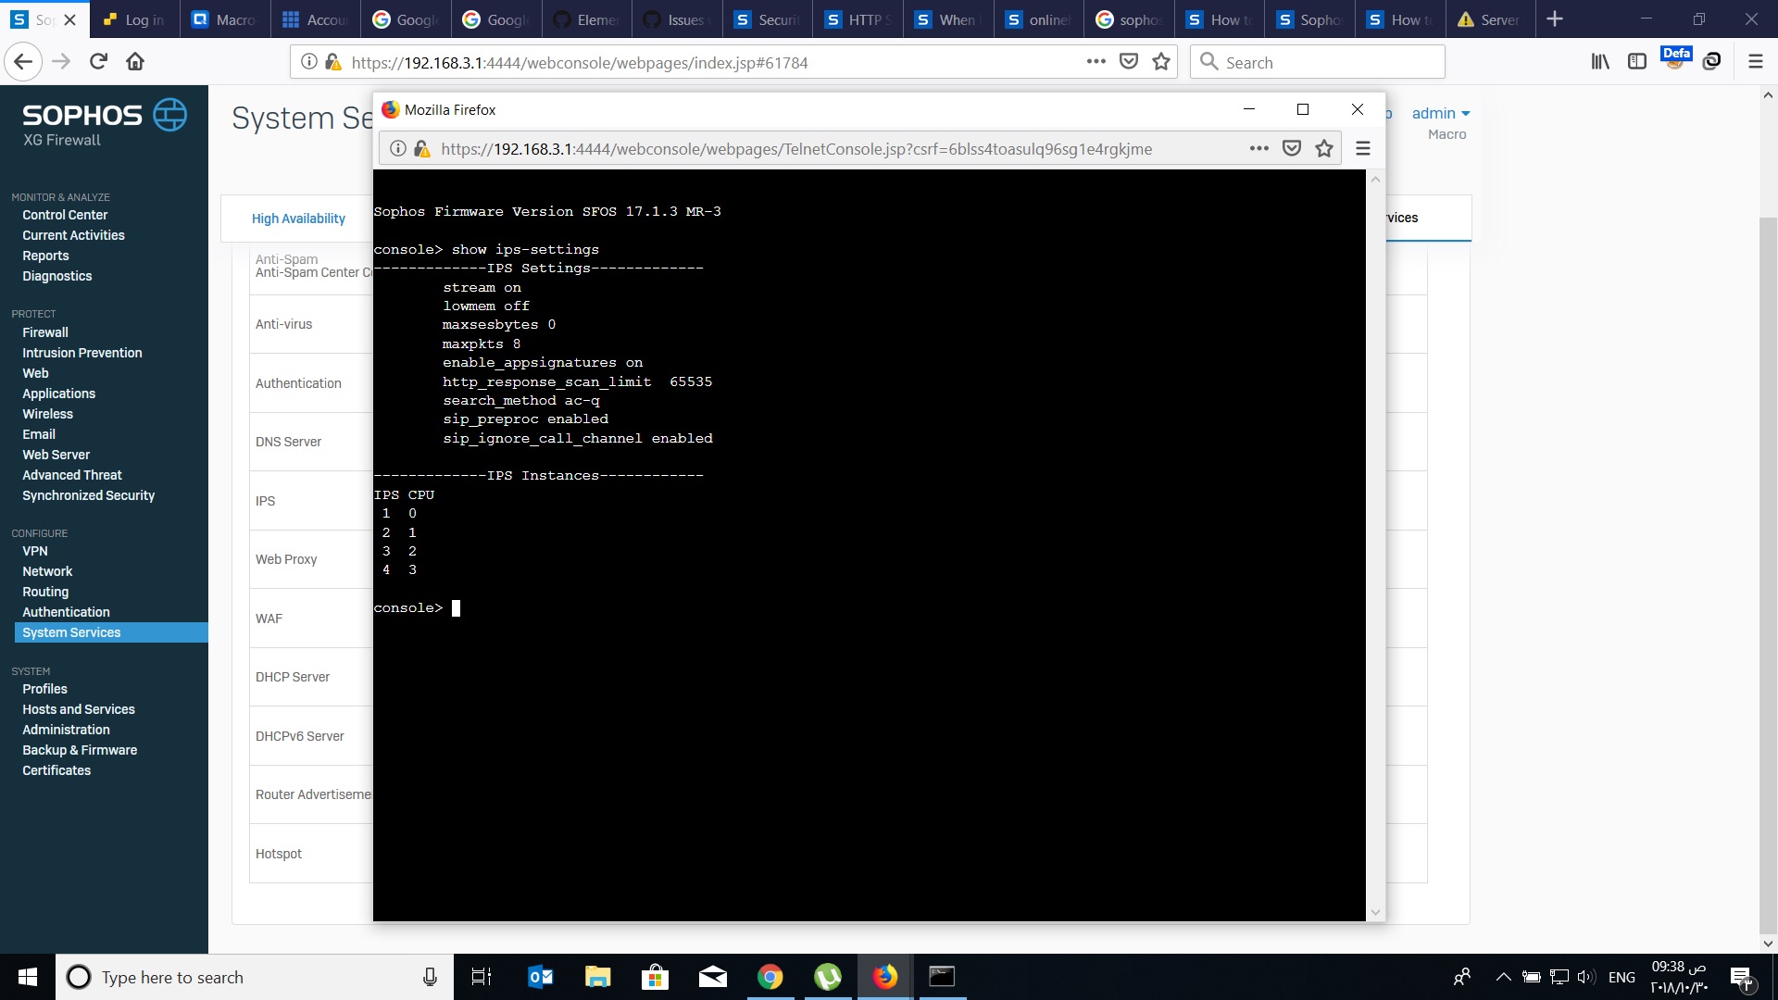1778x1000 pixels.
Task: Go to Backup & Firmware page
Action: (80, 750)
